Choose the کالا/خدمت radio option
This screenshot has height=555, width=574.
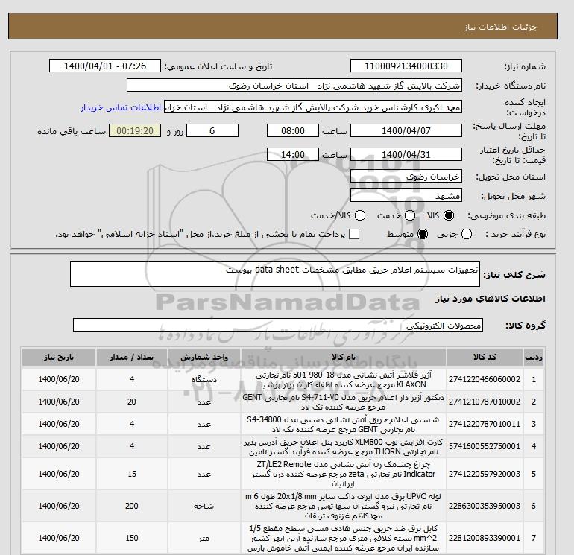[x=361, y=215]
